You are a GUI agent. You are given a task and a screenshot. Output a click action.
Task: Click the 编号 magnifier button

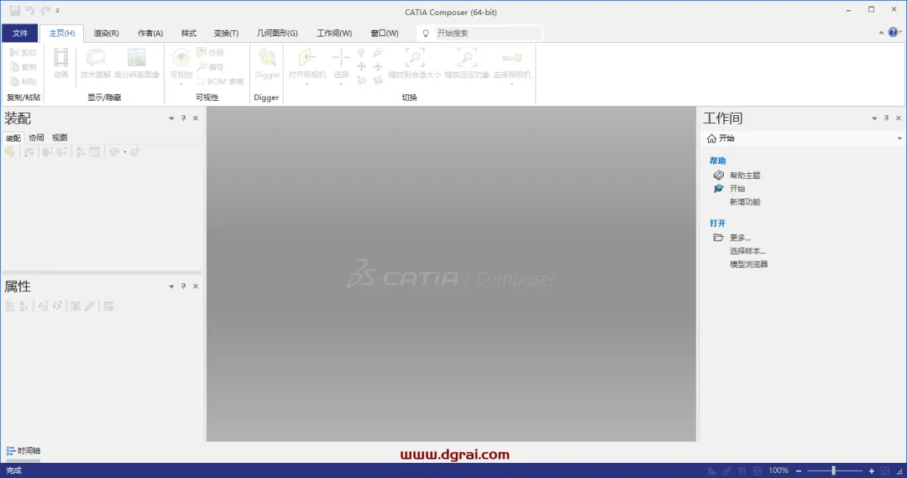point(211,67)
